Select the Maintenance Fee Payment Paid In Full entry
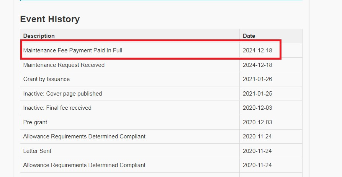Screen dimensions: 342x177 tap(73, 50)
